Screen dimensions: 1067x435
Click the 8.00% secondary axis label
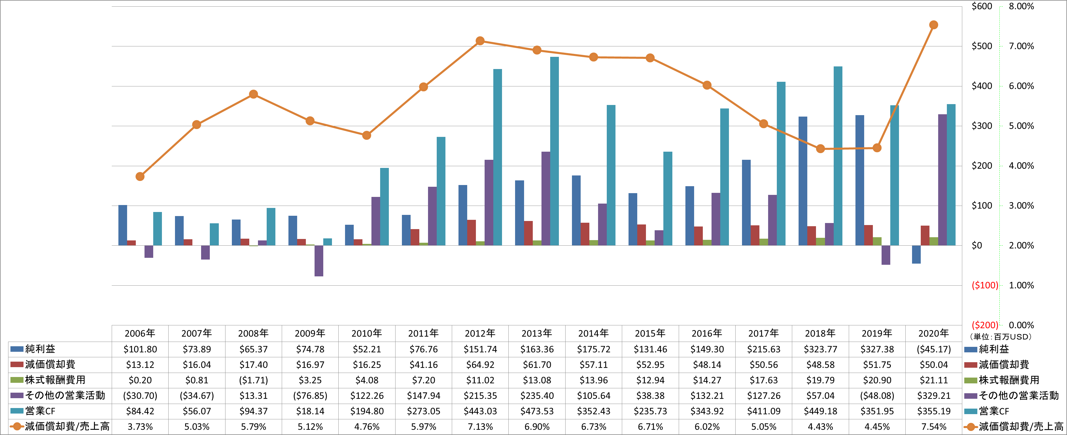coord(1021,6)
